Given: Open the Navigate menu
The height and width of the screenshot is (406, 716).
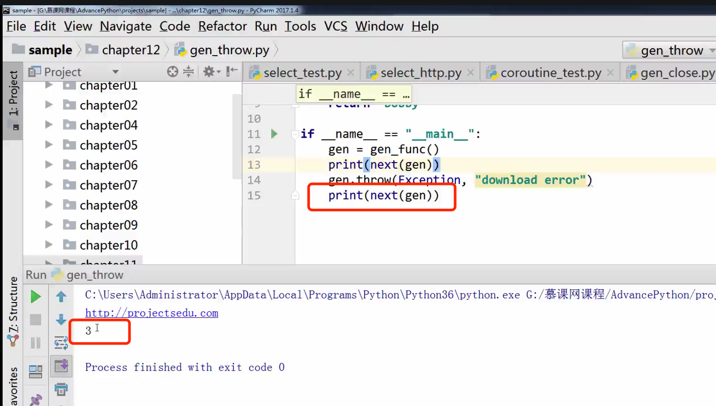Looking at the screenshot, I should point(126,26).
